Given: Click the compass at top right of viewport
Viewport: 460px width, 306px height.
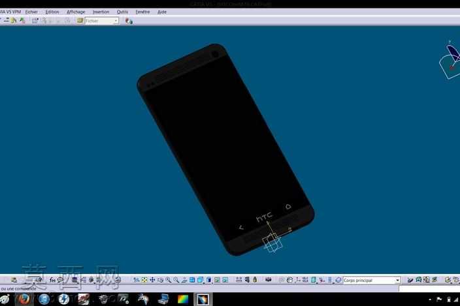Looking at the screenshot, I should point(450,61).
